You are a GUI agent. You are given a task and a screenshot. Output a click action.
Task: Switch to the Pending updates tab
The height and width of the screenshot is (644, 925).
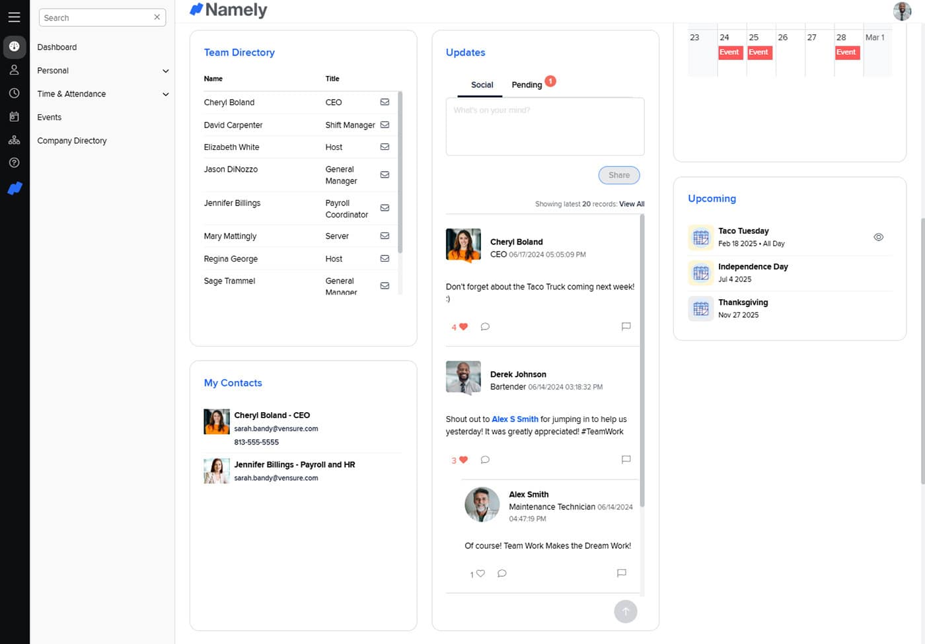point(527,85)
